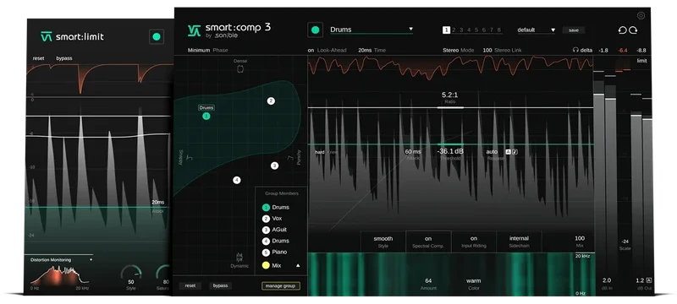Click the Dynamic icon in group view
This screenshot has width=677, height=304.
(239, 257)
